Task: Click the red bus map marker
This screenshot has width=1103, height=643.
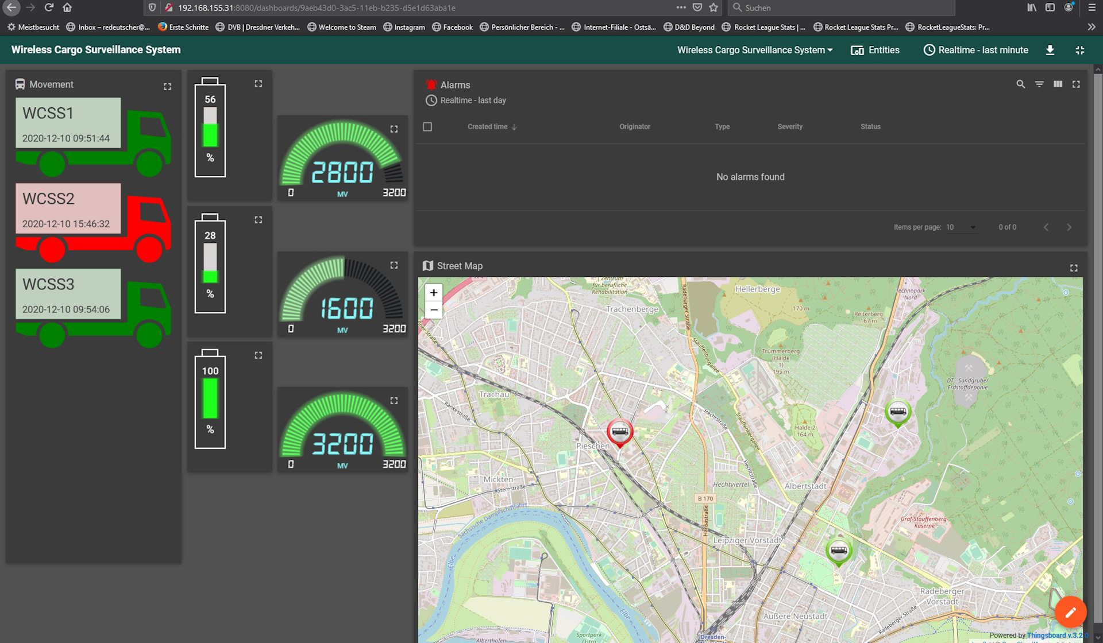Action: coord(619,432)
